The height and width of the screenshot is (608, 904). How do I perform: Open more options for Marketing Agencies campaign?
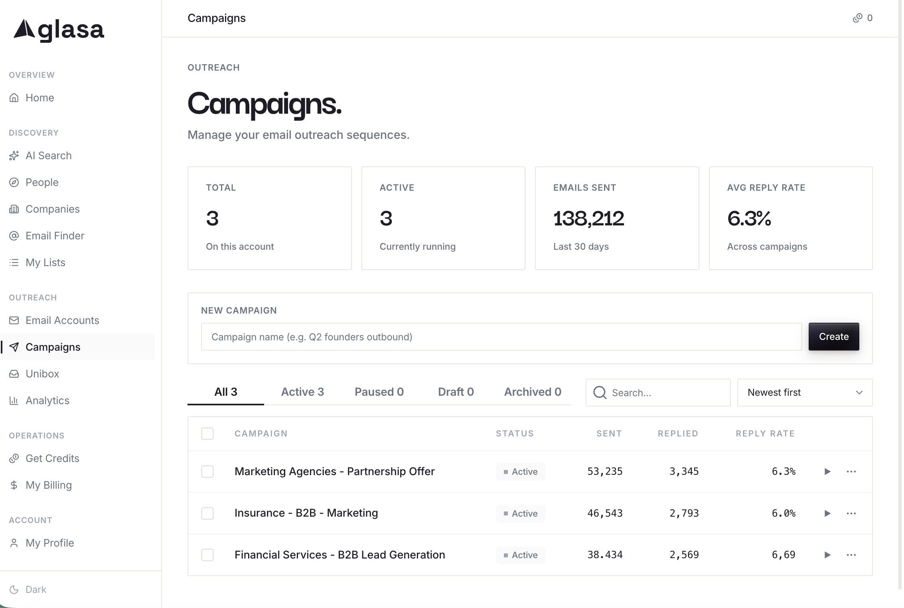tap(851, 472)
